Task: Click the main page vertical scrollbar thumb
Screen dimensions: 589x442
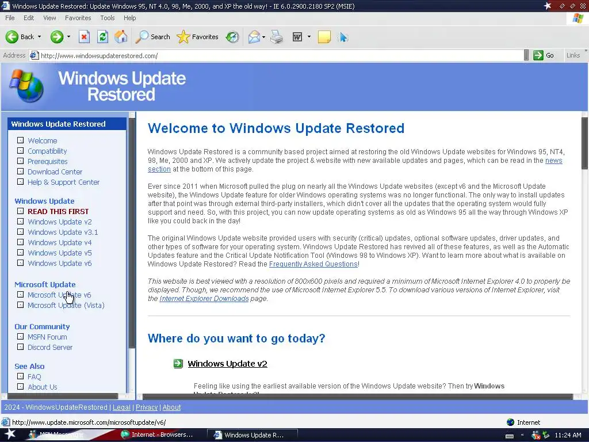Action: (x=585, y=143)
